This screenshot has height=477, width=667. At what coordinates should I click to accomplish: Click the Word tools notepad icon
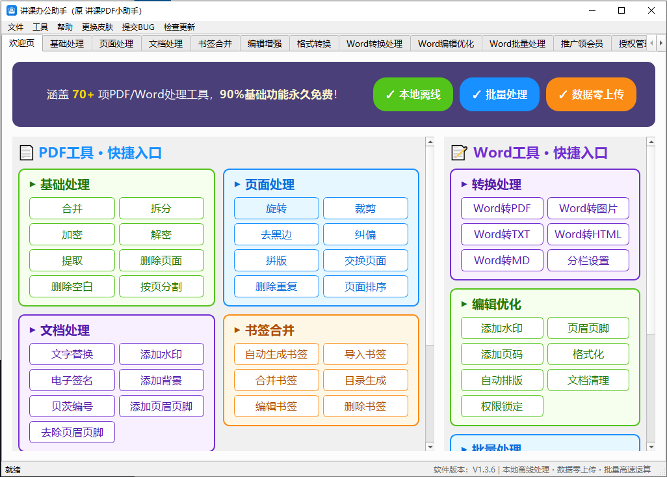[459, 152]
